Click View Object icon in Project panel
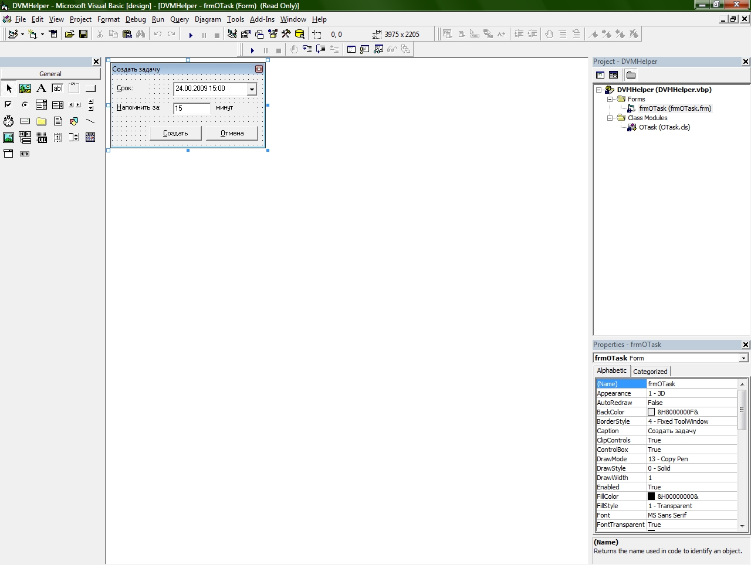Screen dimensions: 751x565 [614, 75]
